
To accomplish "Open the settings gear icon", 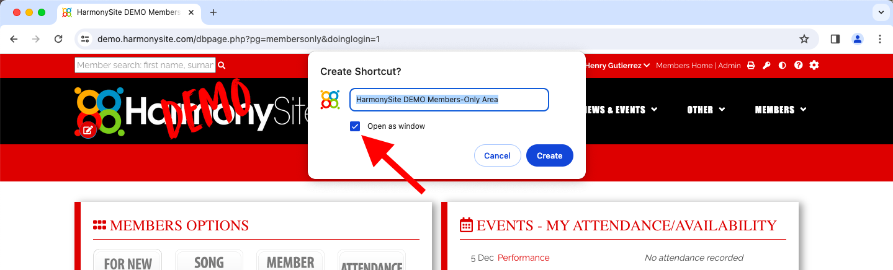I will (814, 65).
